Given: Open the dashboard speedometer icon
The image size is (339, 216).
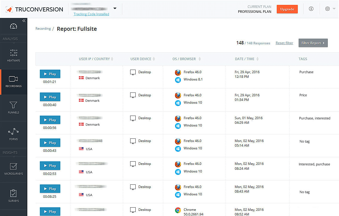Looking at the screenshot, I should coord(13,26).
